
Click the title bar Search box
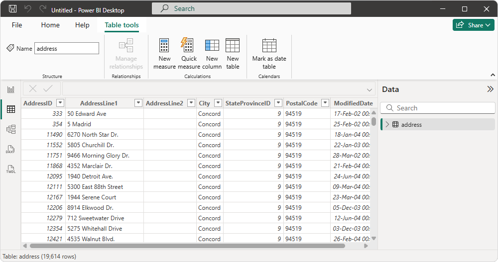point(251,8)
